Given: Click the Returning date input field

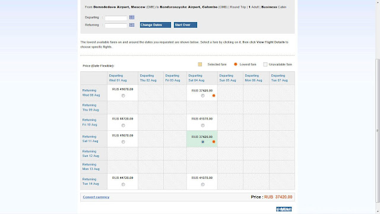Looking at the screenshot, I should (116, 25).
